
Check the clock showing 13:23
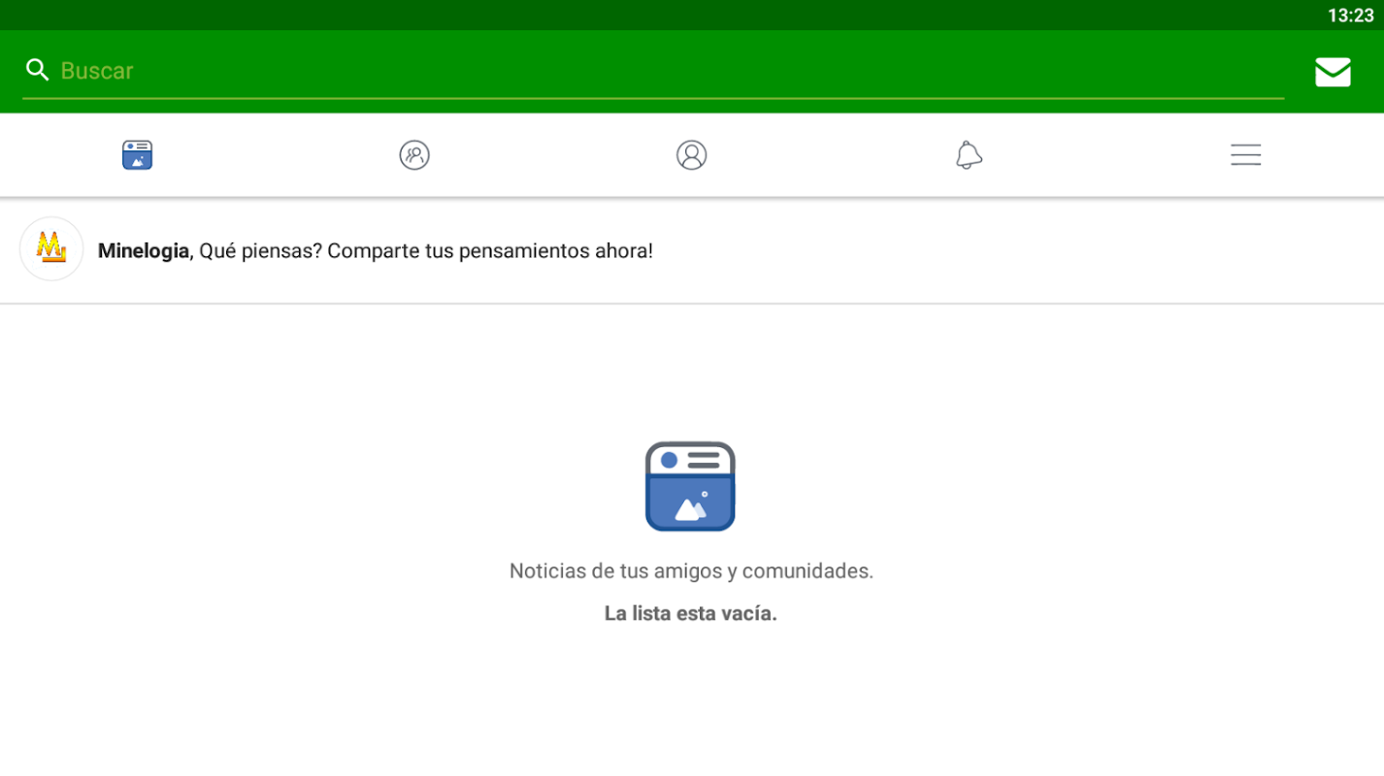pyautogui.click(x=1350, y=16)
